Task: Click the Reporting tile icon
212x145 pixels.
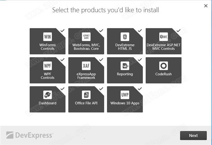Action: [x=125, y=66]
